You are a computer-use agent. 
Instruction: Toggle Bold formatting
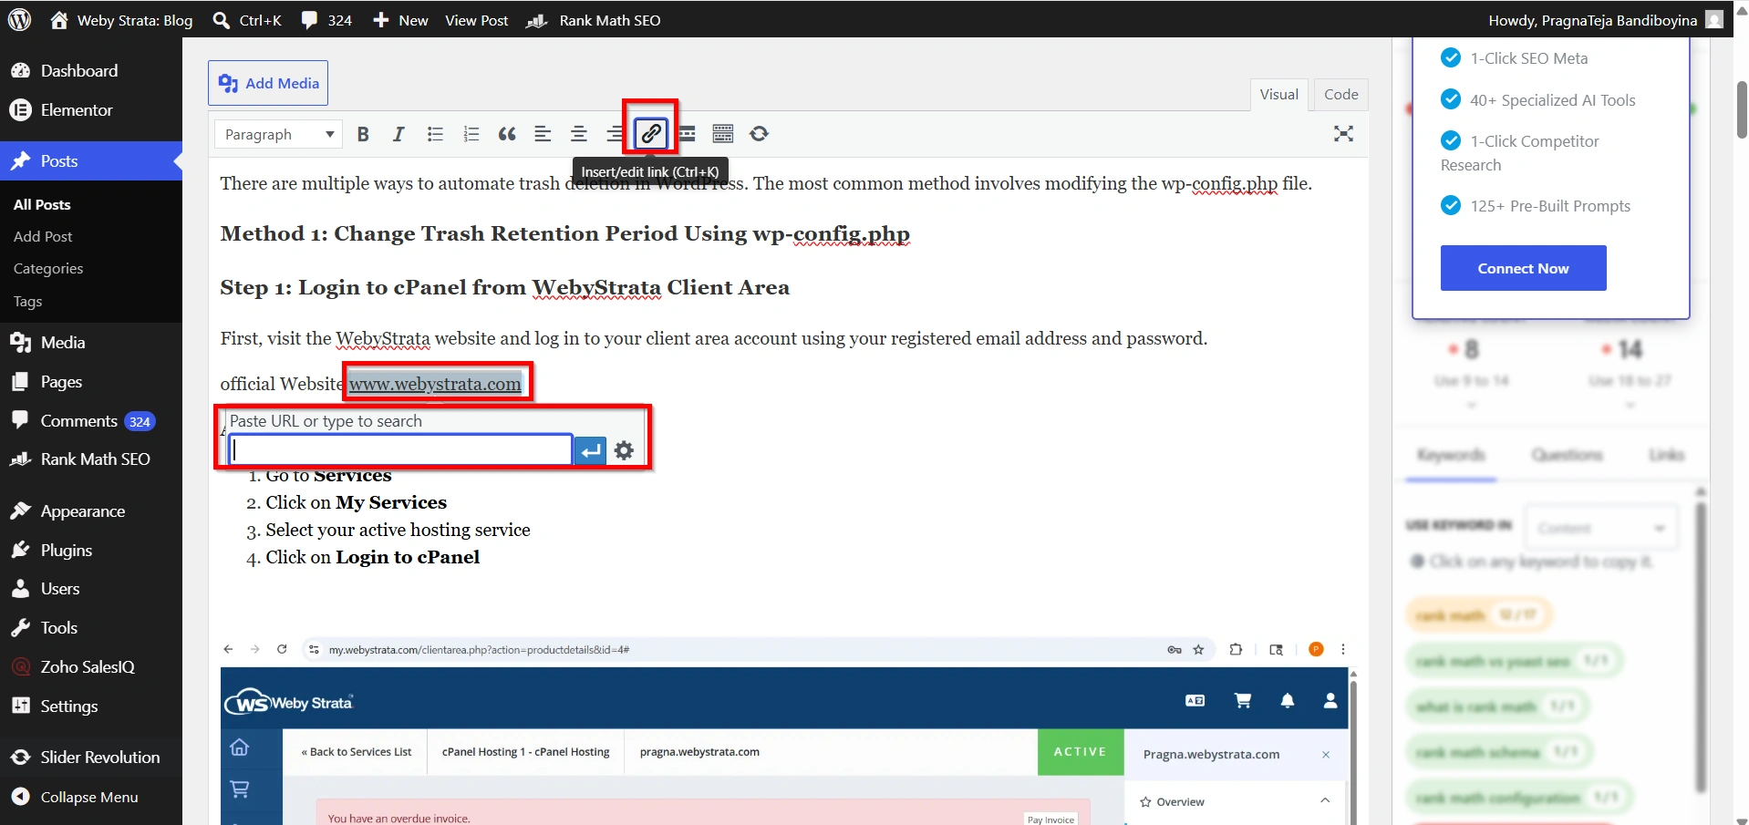(363, 134)
